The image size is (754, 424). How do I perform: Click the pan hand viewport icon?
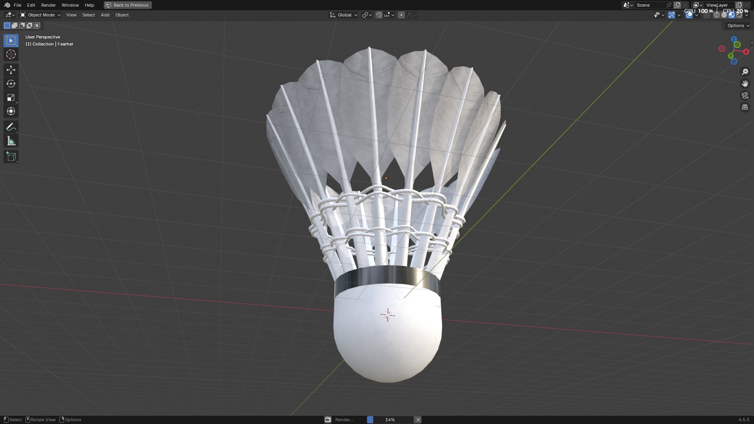(x=745, y=84)
